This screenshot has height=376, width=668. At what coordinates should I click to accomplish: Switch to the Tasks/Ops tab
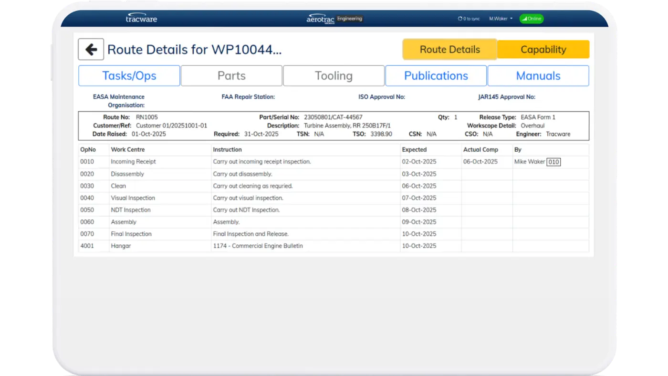point(129,76)
